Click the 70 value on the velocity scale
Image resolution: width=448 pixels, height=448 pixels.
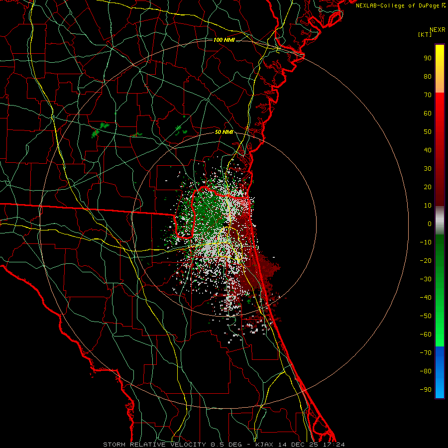point(428,95)
